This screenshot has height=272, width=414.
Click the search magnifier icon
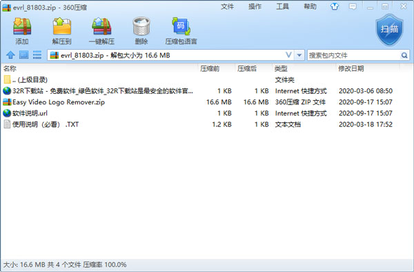pyautogui.click(x=404, y=55)
